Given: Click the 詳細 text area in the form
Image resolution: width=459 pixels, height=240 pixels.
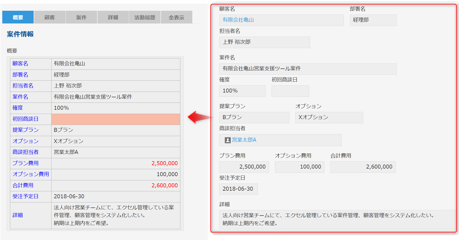Looking at the screenshot, I should (x=338, y=219).
